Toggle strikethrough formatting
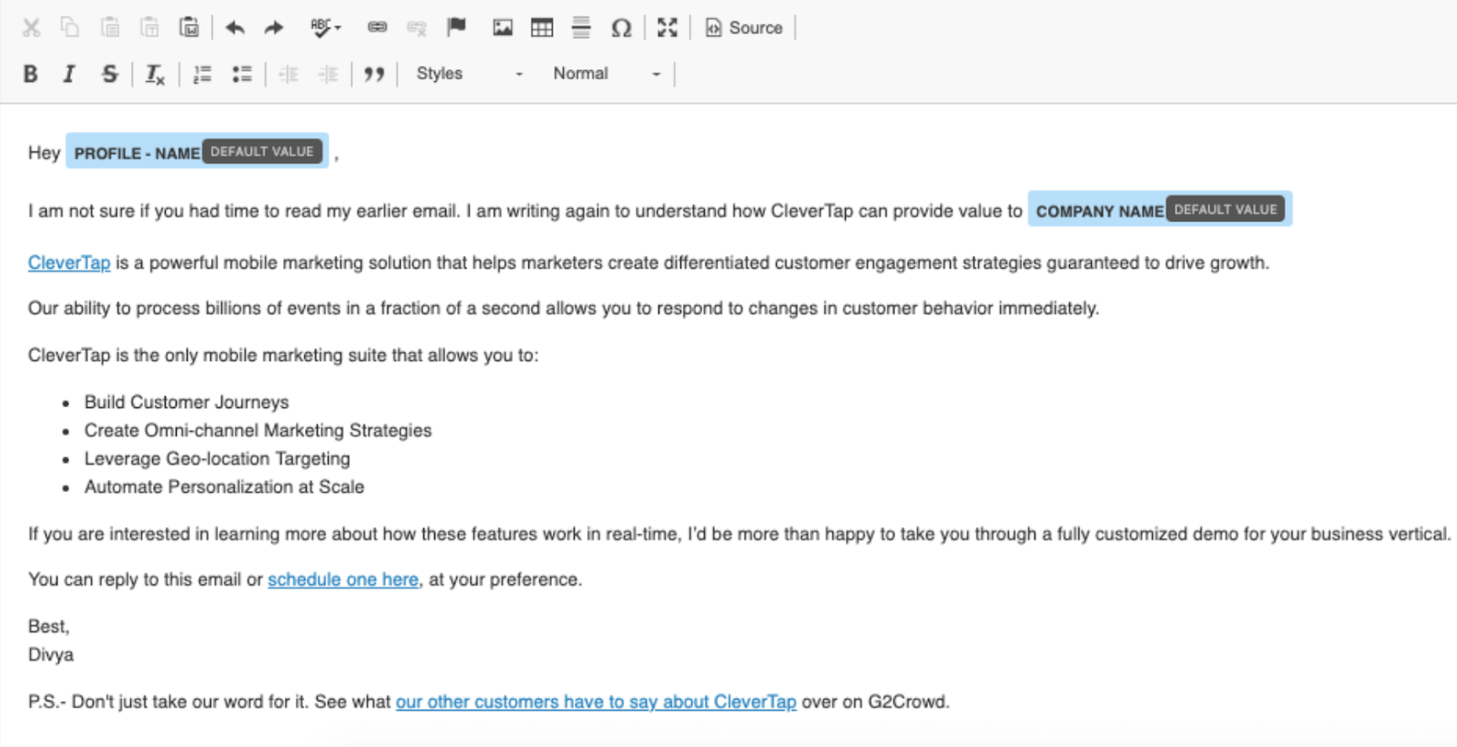 click(109, 74)
